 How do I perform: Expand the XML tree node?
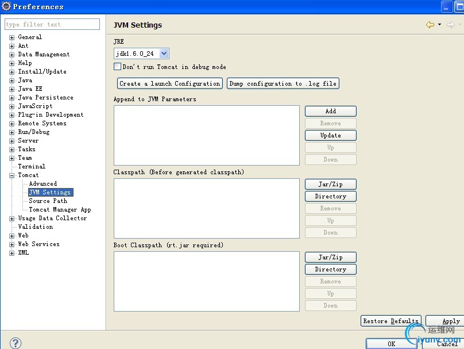[x=12, y=253]
